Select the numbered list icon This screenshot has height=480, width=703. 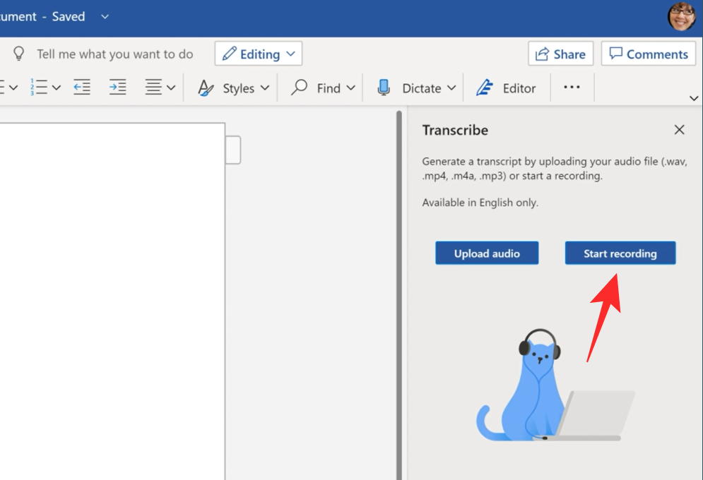(x=39, y=87)
